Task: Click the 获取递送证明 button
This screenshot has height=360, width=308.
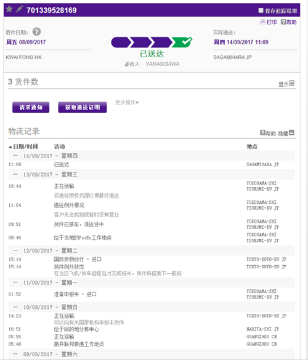Action: coord(83,107)
